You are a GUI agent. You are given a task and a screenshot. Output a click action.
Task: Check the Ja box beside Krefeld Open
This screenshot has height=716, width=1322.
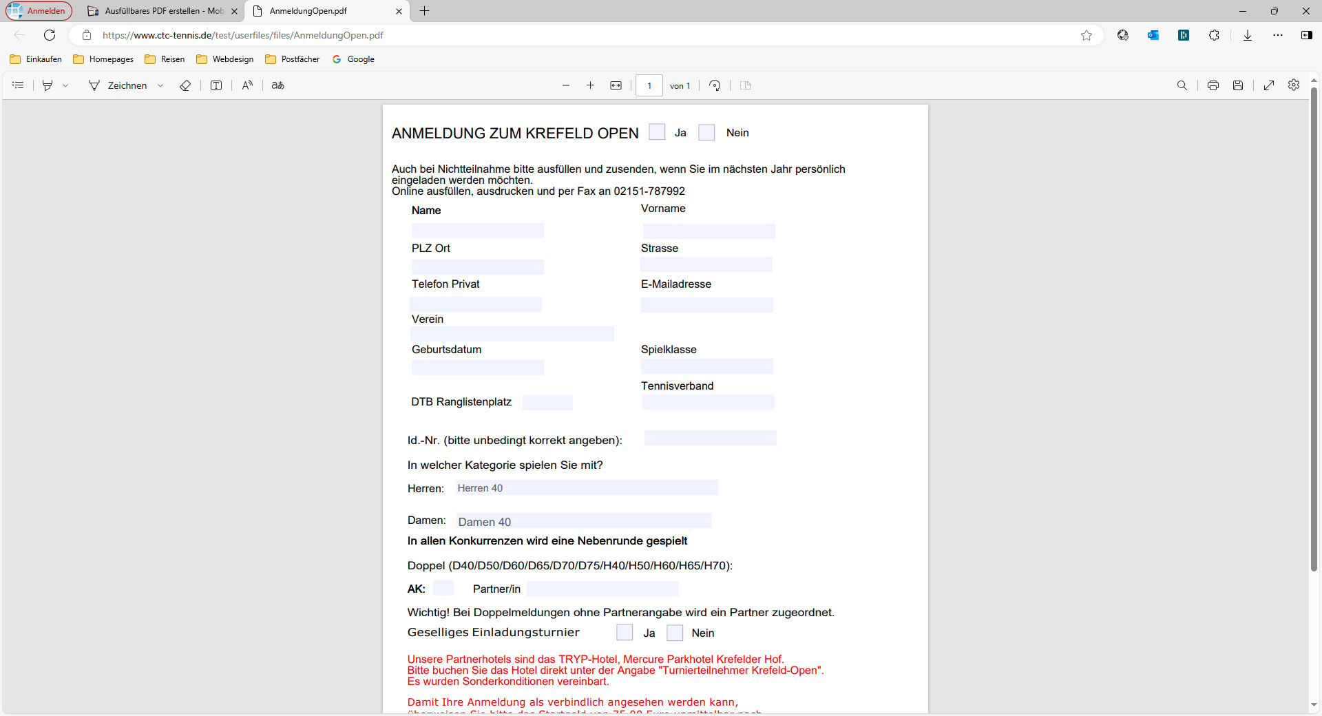click(657, 132)
